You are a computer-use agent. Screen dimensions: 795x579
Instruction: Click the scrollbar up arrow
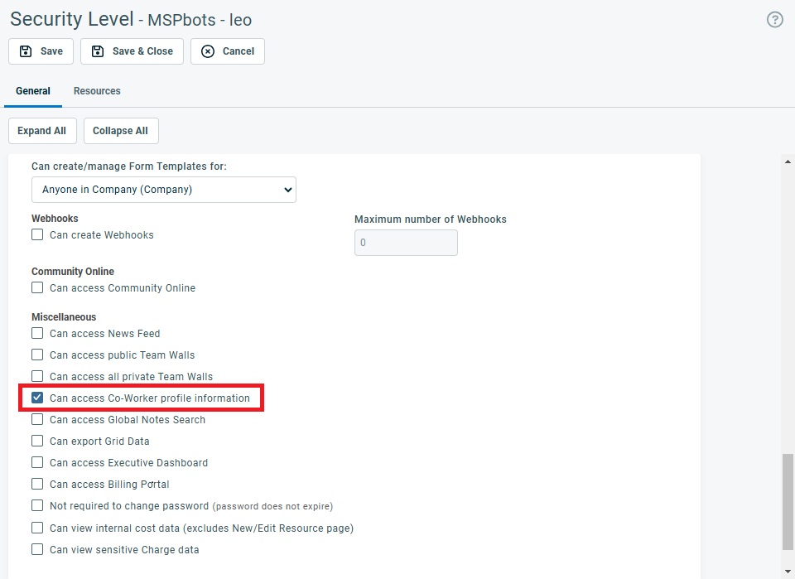(x=788, y=162)
